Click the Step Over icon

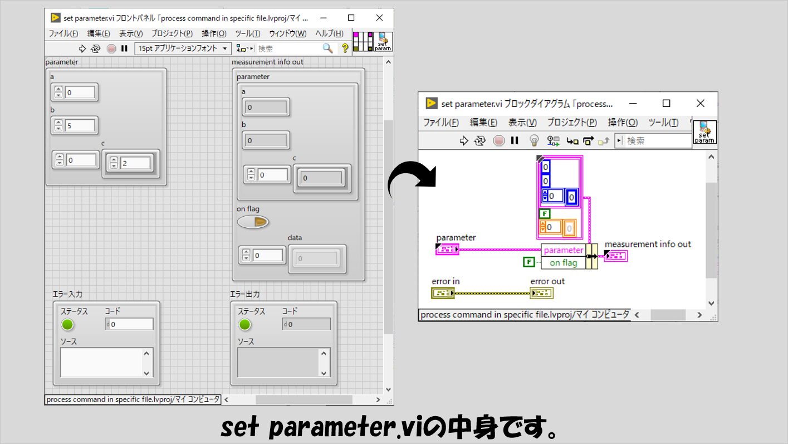click(588, 141)
